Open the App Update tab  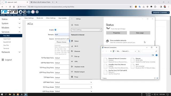(x=63, y=18)
